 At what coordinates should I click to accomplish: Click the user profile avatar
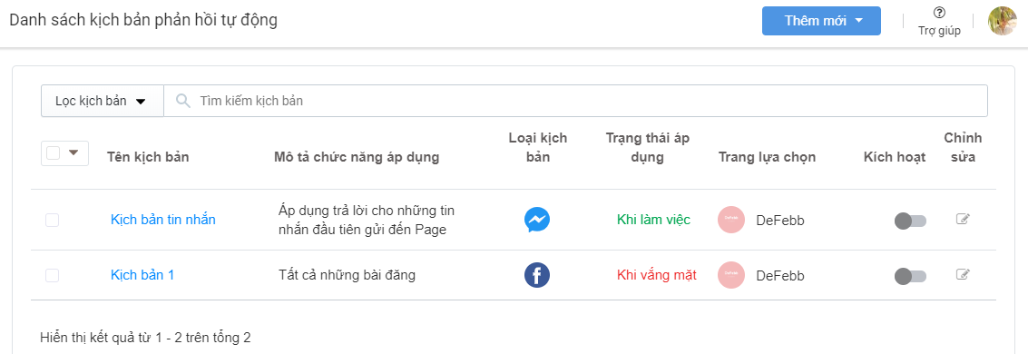pos(1003,20)
